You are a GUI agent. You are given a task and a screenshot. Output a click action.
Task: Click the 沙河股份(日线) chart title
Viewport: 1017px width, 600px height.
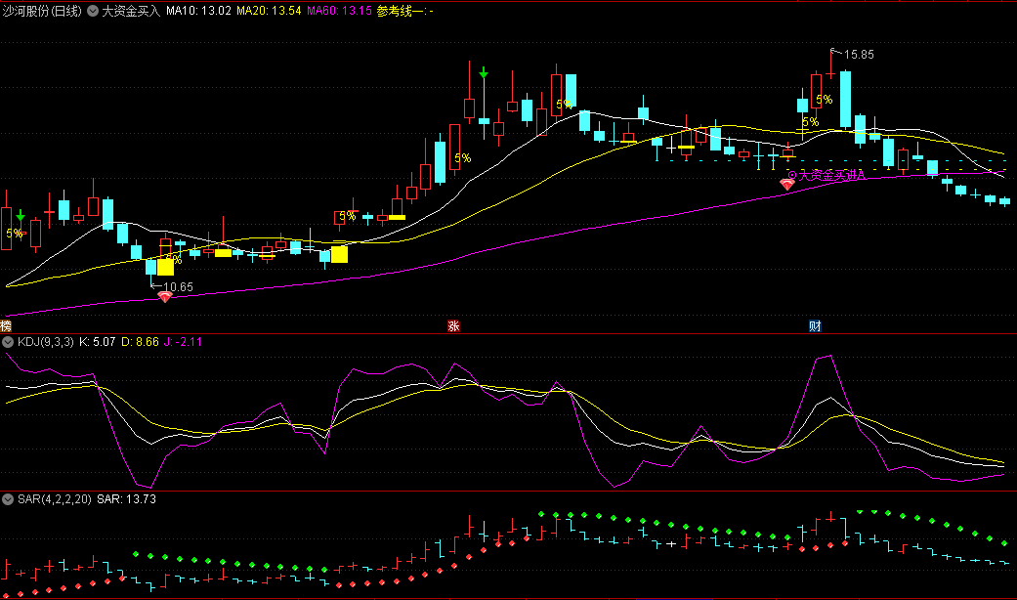tap(42, 11)
